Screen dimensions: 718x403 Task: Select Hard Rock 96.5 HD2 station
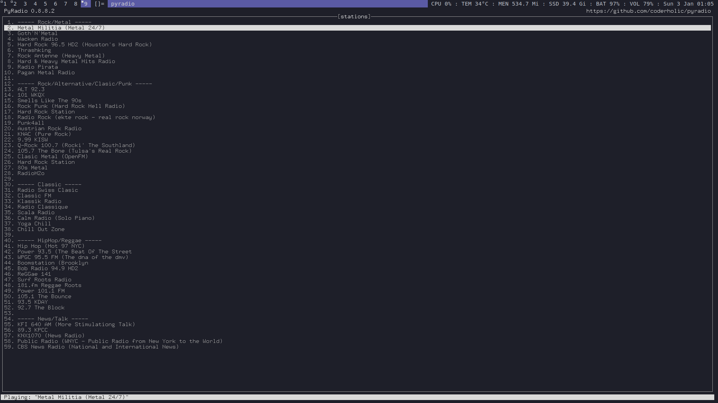pos(85,44)
